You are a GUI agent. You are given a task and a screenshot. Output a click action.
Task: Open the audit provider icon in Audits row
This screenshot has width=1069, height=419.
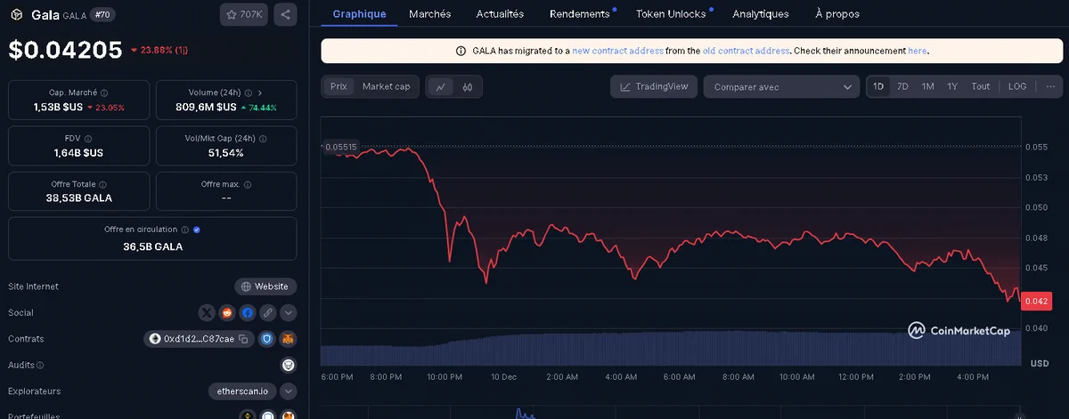point(288,365)
